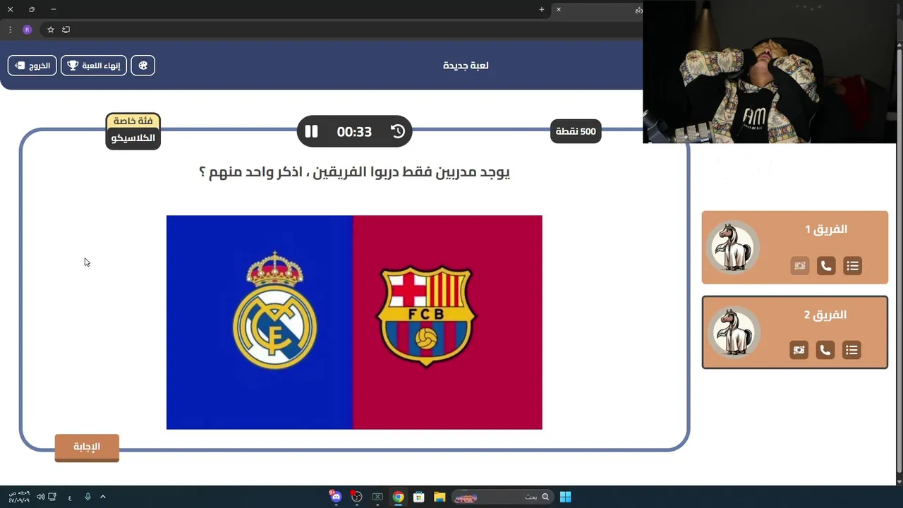Reveal the answer with الإجابة button

point(87,447)
